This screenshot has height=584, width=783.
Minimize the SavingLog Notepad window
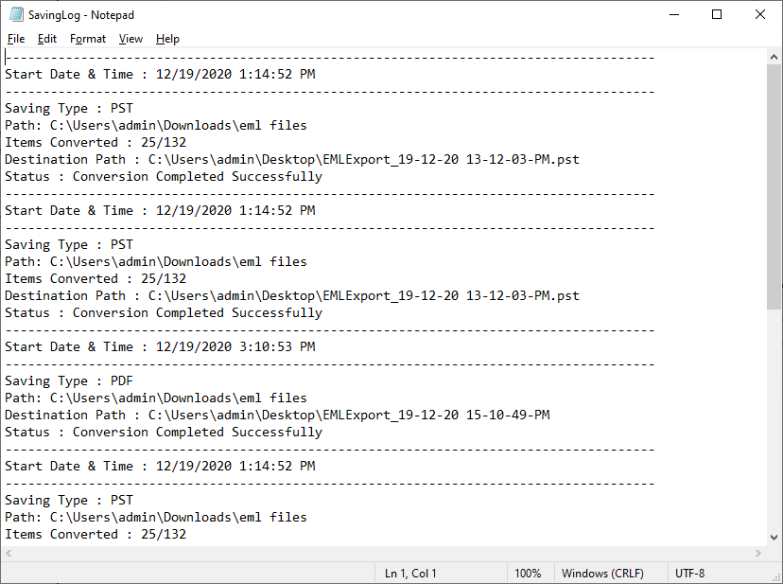[674, 14]
